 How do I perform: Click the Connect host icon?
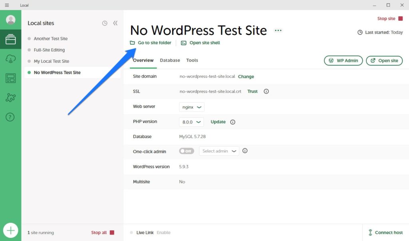[370, 232]
